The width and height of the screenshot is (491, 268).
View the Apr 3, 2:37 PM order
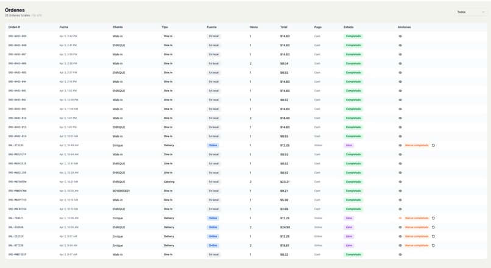(400, 72)
